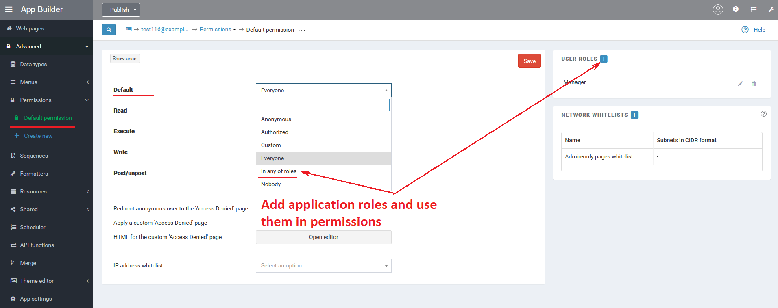The width and height of the screenshot is (778, 308).
Task: Add a new user role with plus icon
Action: [604, 59]
